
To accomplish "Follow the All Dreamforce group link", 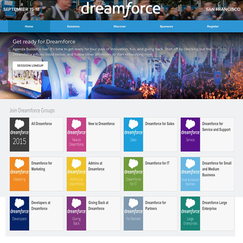I will coord(41,124).
